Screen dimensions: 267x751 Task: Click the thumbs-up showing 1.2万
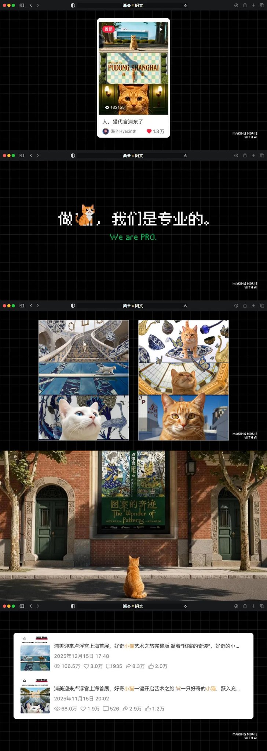click(x=148, y=709)
